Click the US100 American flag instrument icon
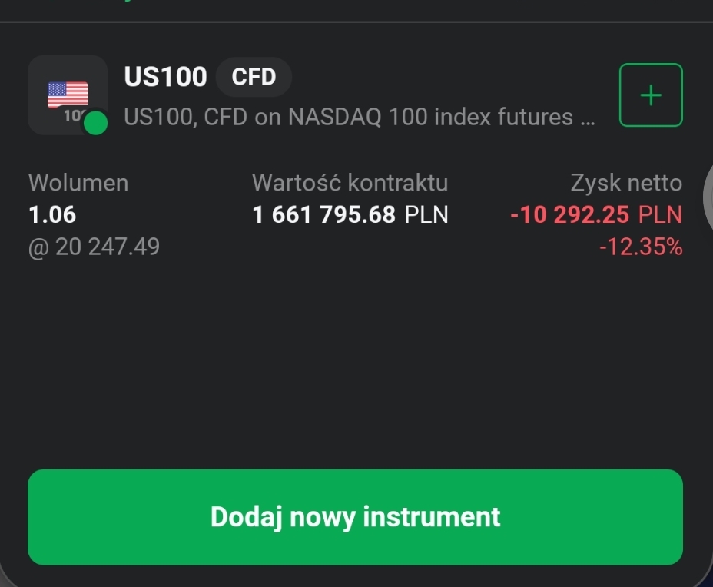 (68, 95)
